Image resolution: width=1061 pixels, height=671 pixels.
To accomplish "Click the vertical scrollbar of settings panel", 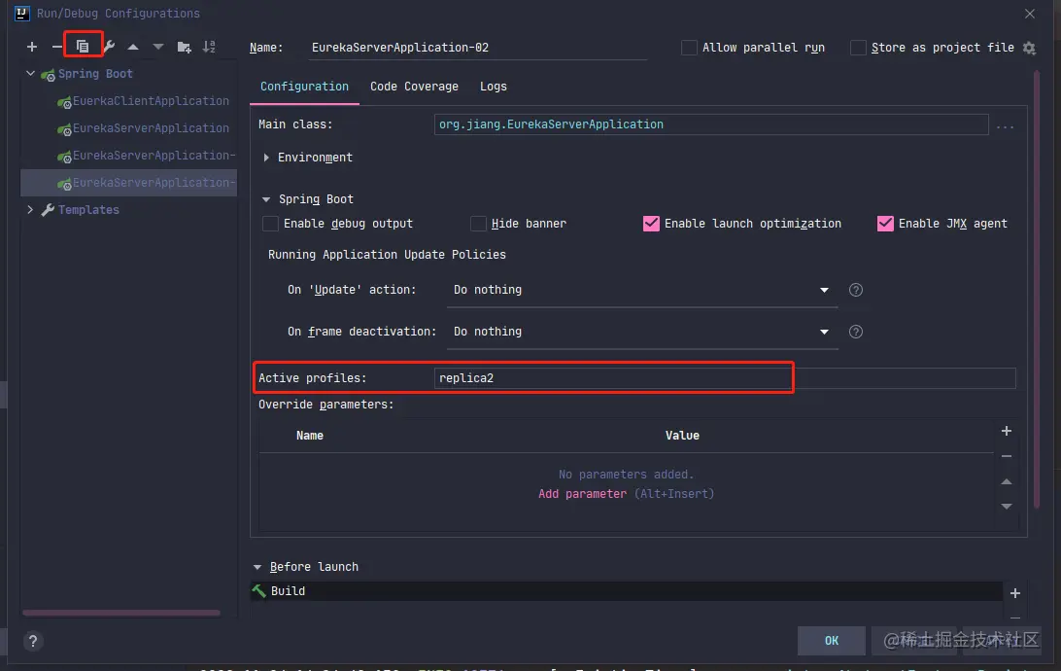I will coord(1036,289).
